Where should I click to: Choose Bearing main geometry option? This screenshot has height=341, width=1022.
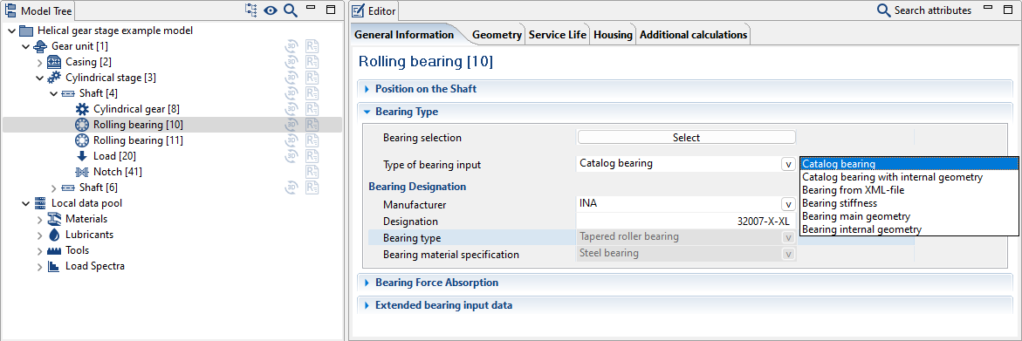(x=909, y=216)
